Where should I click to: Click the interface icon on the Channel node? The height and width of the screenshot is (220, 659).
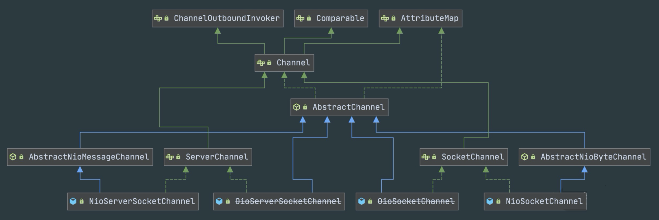click(x=261, y=63)
